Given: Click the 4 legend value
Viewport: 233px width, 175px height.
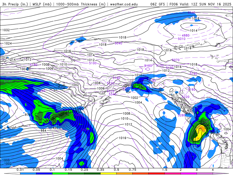Looking at the screenshot, I should point(213,170).
